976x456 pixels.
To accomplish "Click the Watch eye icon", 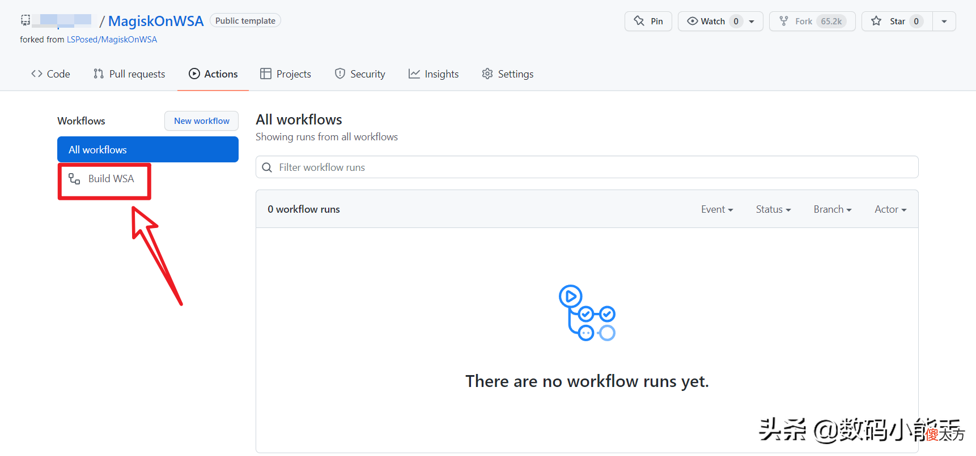I will [692, 21].
